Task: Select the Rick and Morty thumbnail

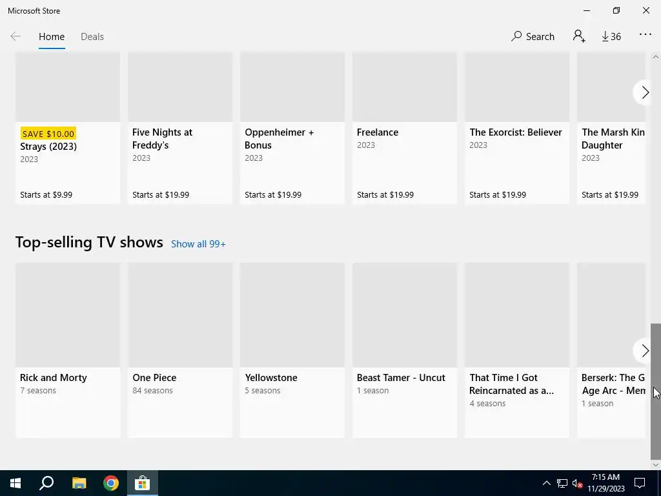Action: [x=67, y=315]
